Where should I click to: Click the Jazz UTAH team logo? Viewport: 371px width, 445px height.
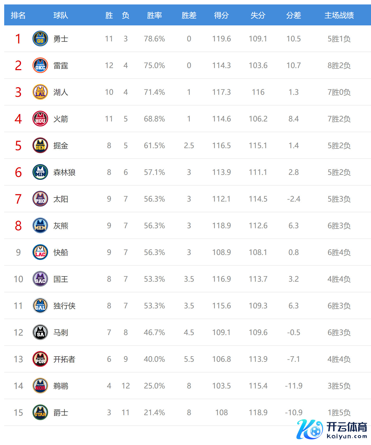point(40,412)
